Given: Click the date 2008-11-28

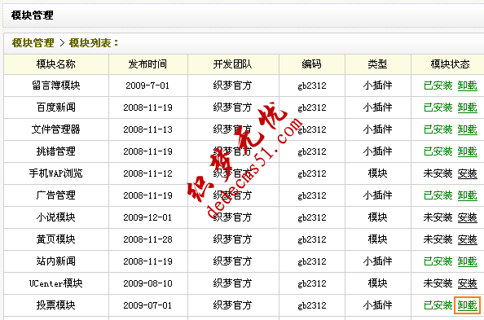Looking at the screenshot, I should (x=147, y=239).
